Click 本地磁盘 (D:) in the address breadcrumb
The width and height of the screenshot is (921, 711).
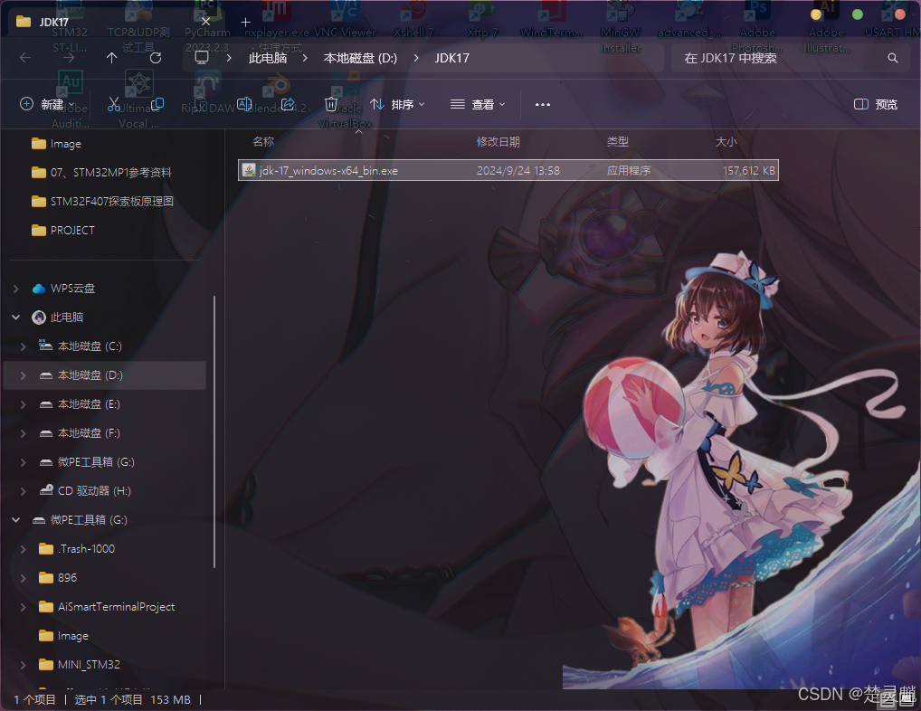point(360,58)
